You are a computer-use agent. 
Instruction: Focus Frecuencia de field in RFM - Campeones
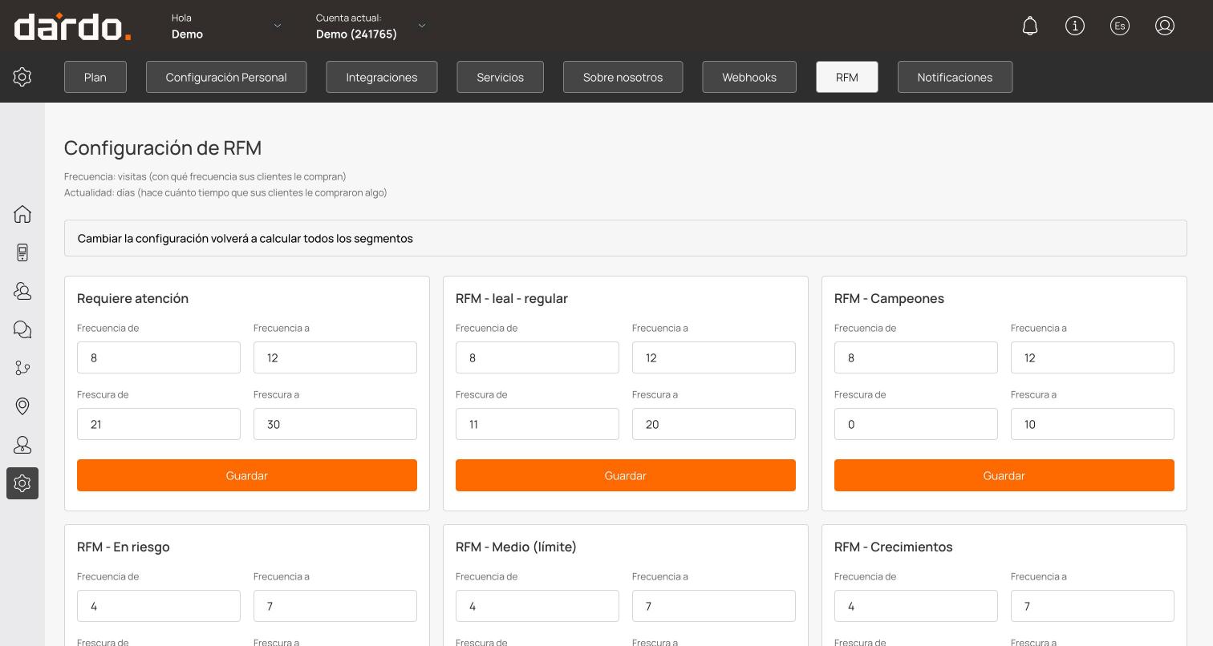[916, 357]
